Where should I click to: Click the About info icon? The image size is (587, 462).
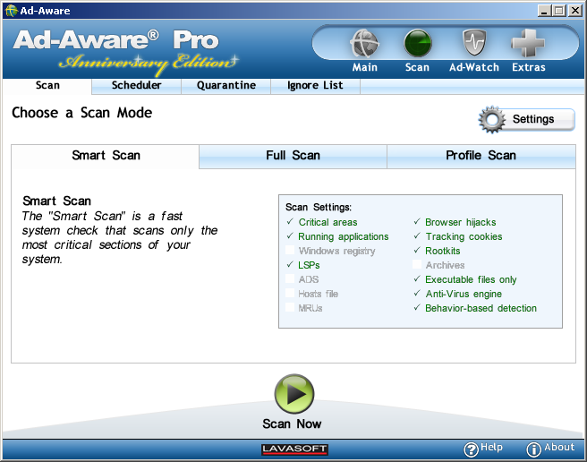[x=533, y=449]
